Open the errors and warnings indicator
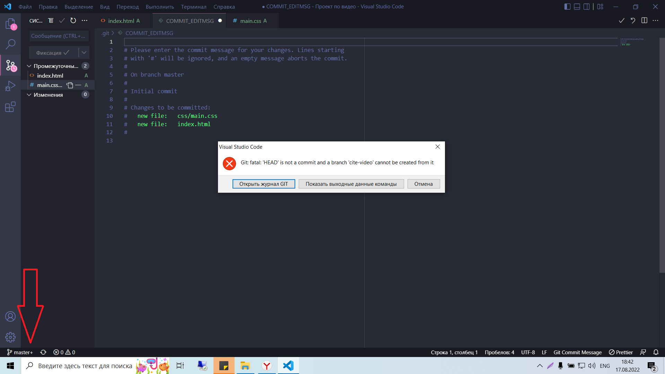Image resolution: width=665 pixels, height=374 pixels. tap(64, 352)
